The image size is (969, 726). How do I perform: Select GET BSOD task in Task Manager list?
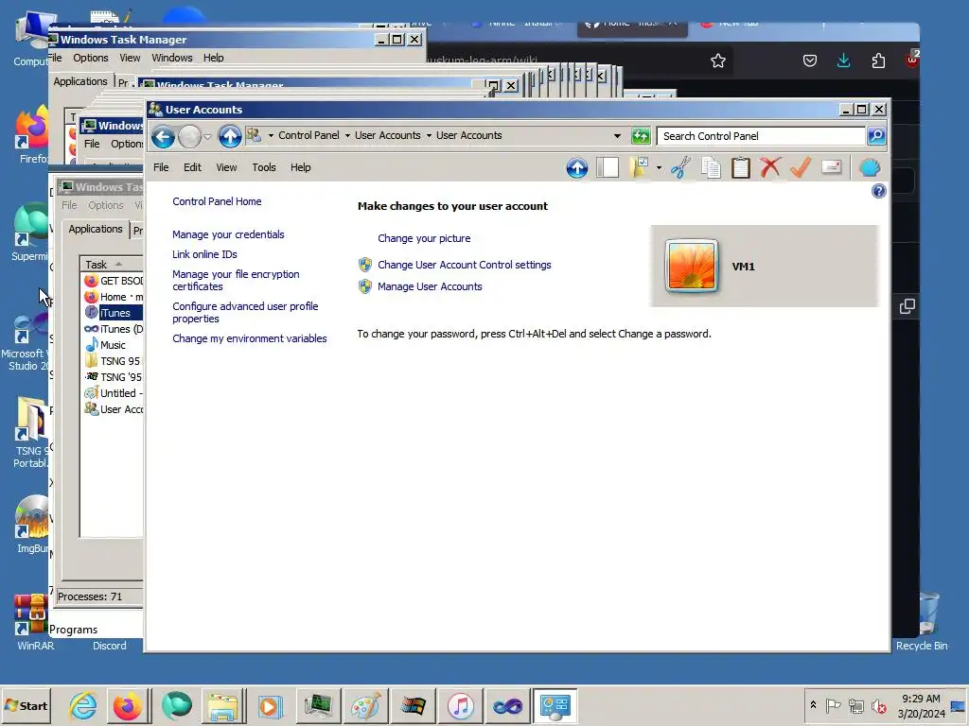pos(114,281)
